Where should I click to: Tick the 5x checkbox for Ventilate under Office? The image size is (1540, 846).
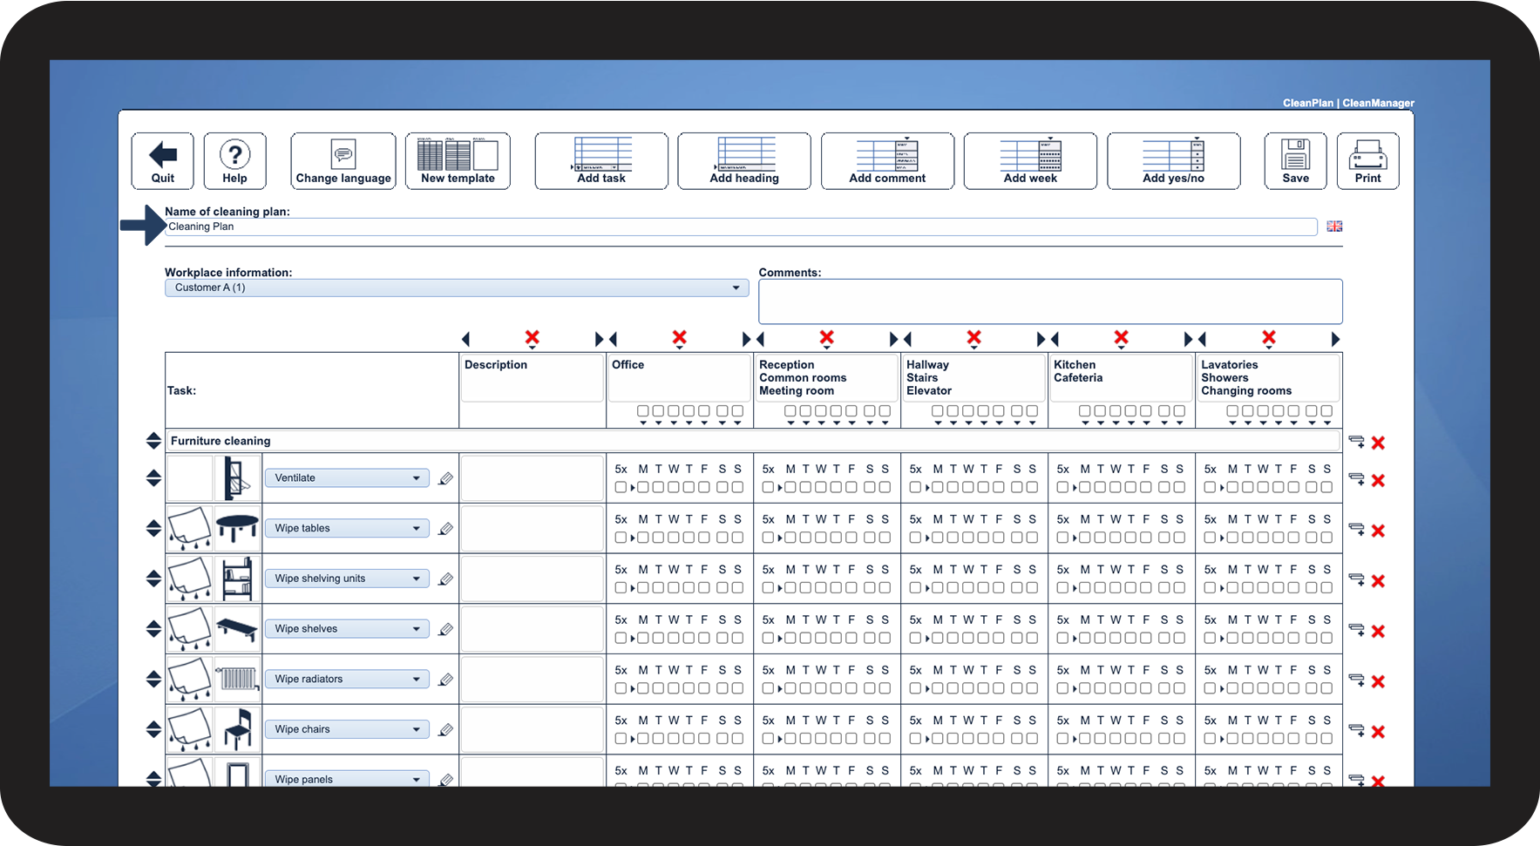tap(621, 488)
